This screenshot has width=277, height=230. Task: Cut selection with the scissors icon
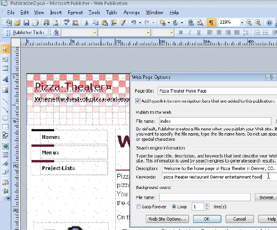tap(87, 23)
